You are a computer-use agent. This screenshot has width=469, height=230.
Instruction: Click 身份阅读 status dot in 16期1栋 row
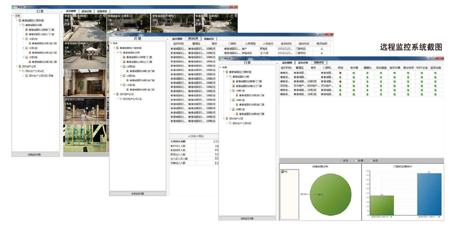(x=408, y=81)
